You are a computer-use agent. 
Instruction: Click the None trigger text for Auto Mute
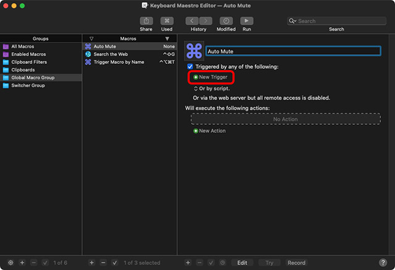click(x=168, y=46)
